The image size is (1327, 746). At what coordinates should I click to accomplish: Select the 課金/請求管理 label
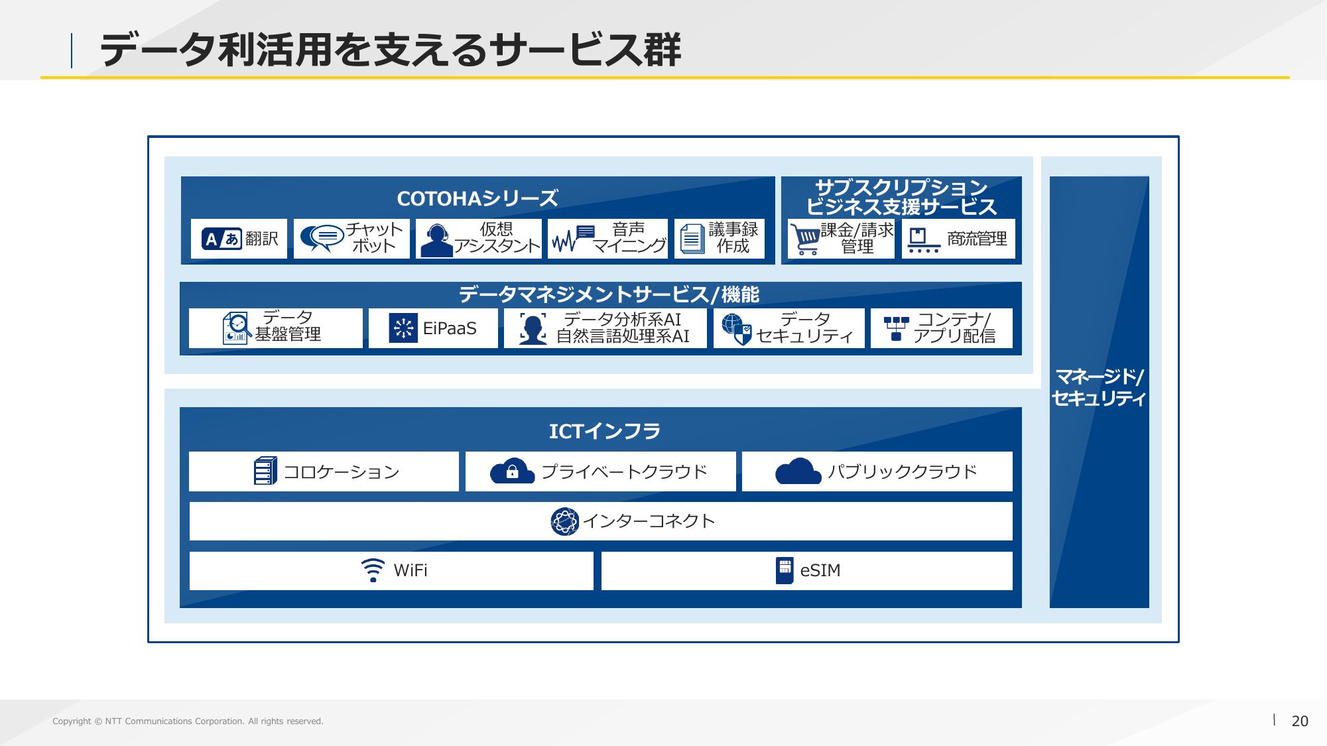tap(857, 239)
